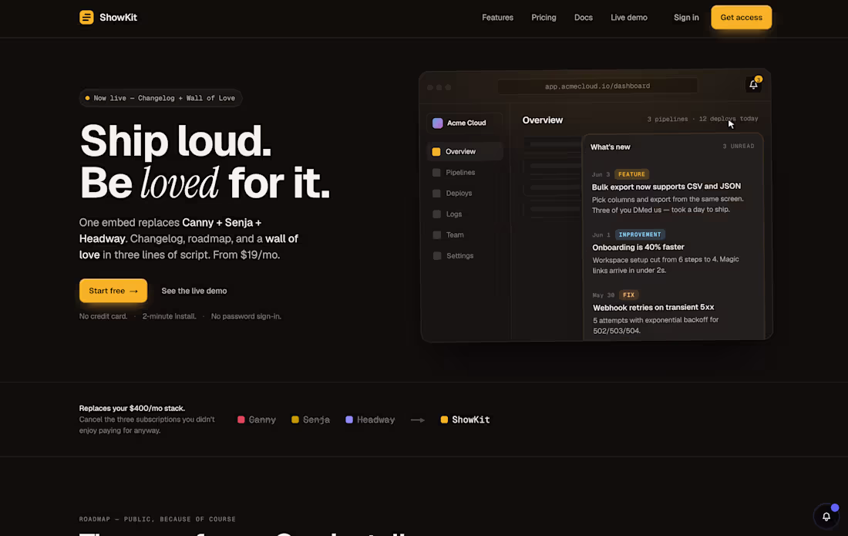Screen dimensions: 848x536
Task: Click the ShowKit wordmark in the header
Action: click(x=119, y=17)
